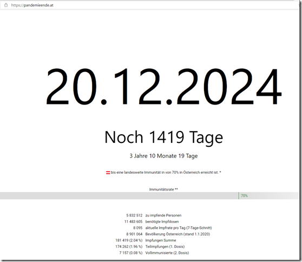
Task: Click the grey immunity progress bar
Action: point(149,196)
